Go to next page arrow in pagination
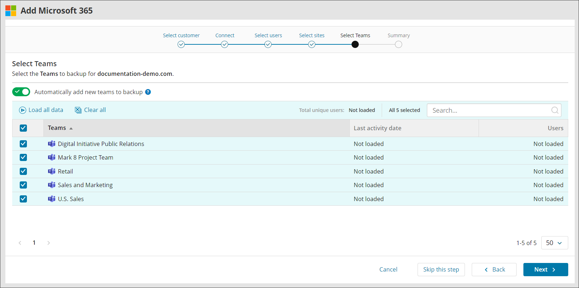Viewport: 579px width, 288px height. 48,243
